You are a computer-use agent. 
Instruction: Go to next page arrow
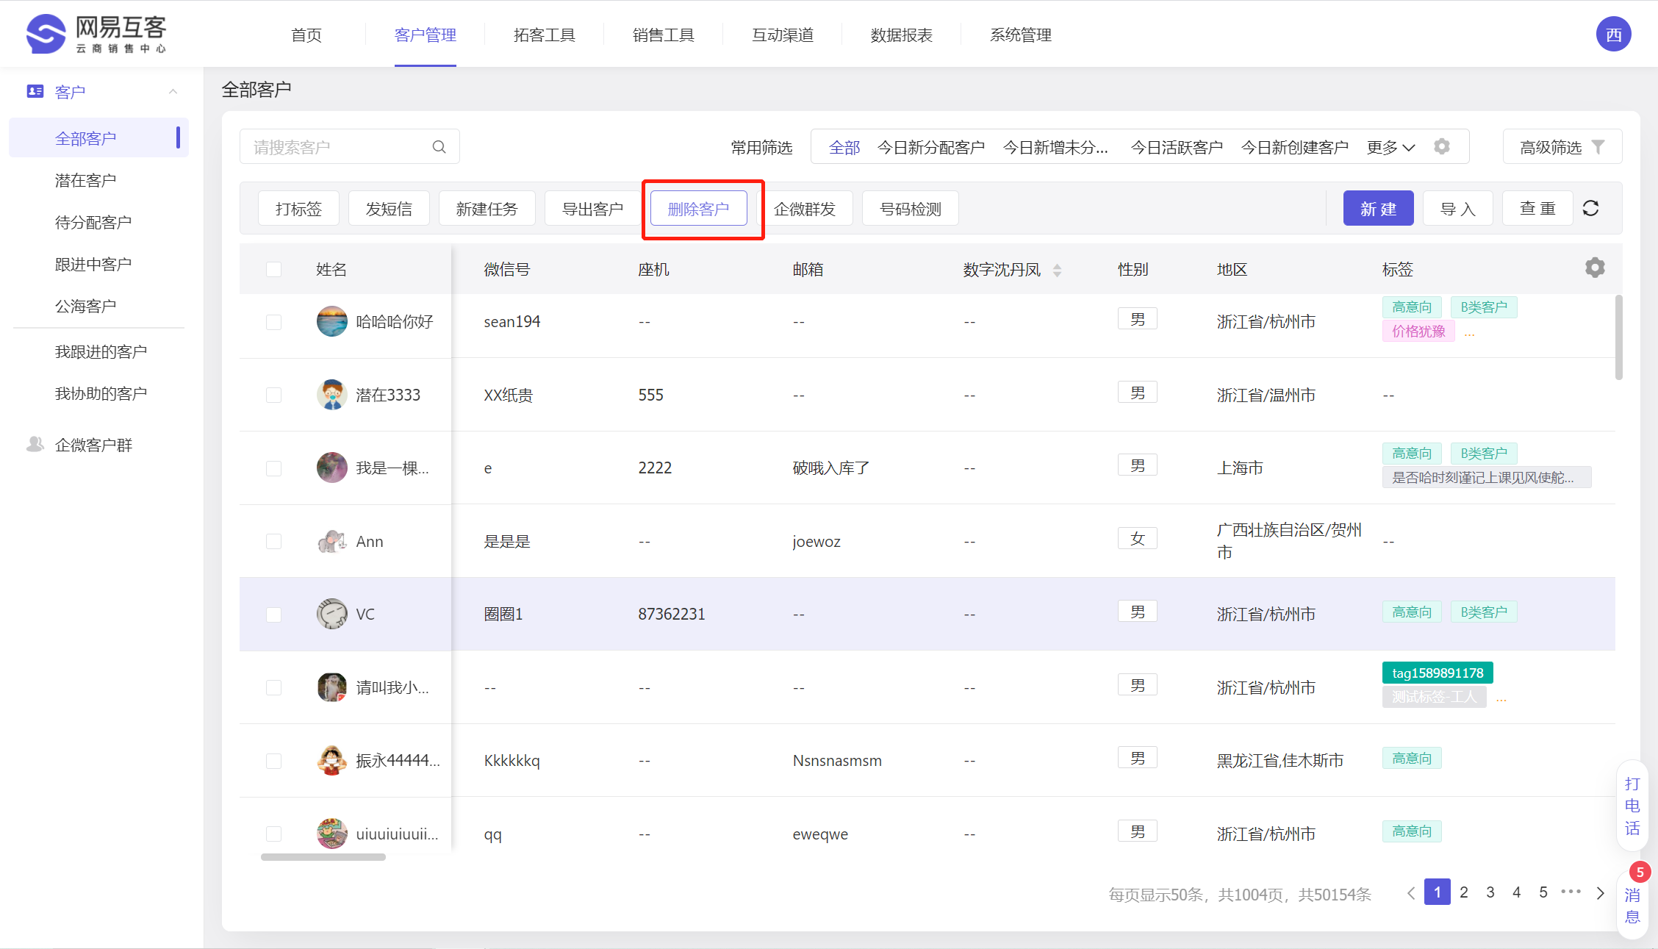pos(1600,892)
